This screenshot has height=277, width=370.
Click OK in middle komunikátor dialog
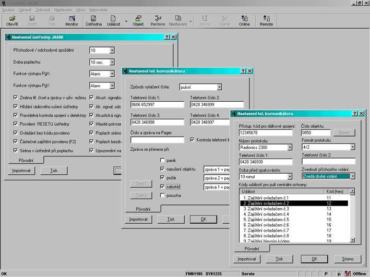(204, 219)
